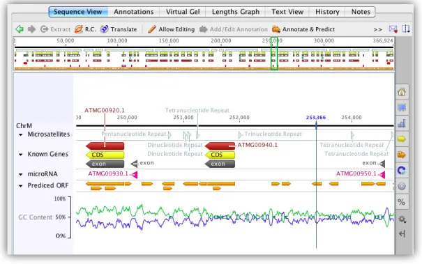This screenshot has height=264, width=422.
Task: Click the envelope mail icon
Action: 393,29
